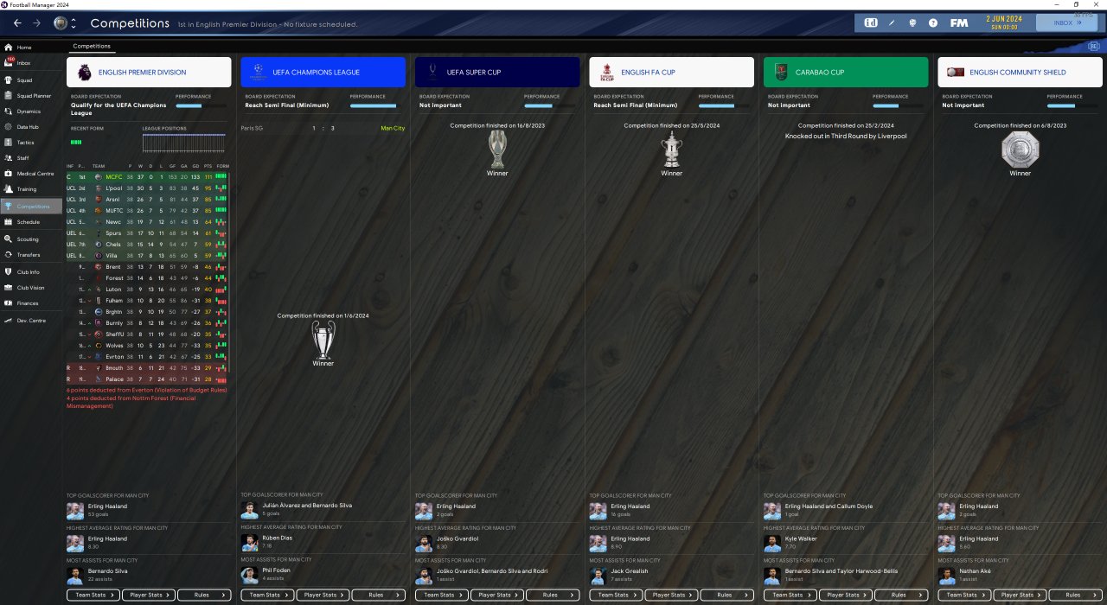Viewport: 1107px width, 605px height.
Task: Open English Premier Division header
Action: pos(149,73)
